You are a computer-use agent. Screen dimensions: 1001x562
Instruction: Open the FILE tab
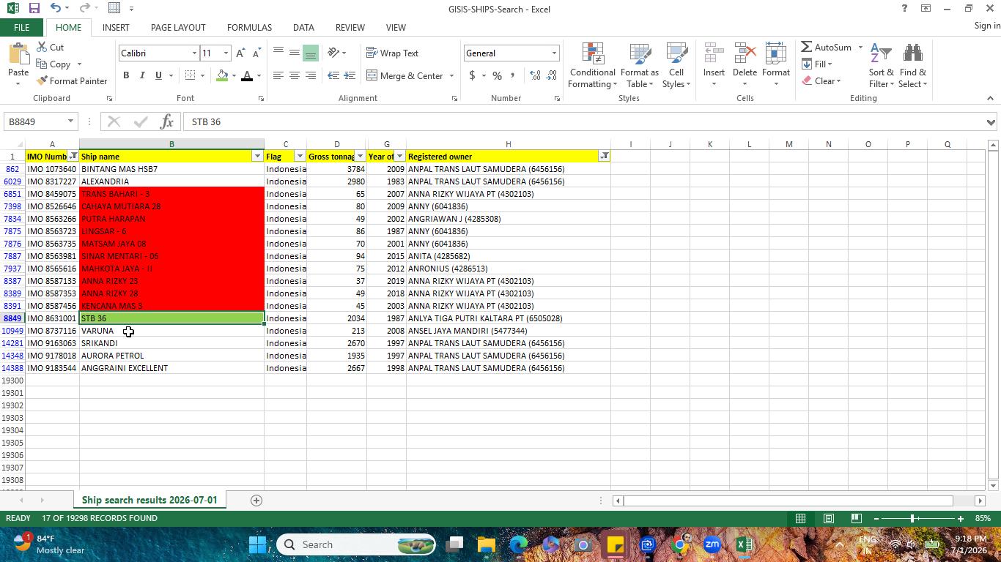tap(21, 27)
